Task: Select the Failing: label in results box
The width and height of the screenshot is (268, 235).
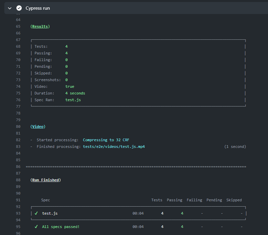Action: click(x=43, y=60)
